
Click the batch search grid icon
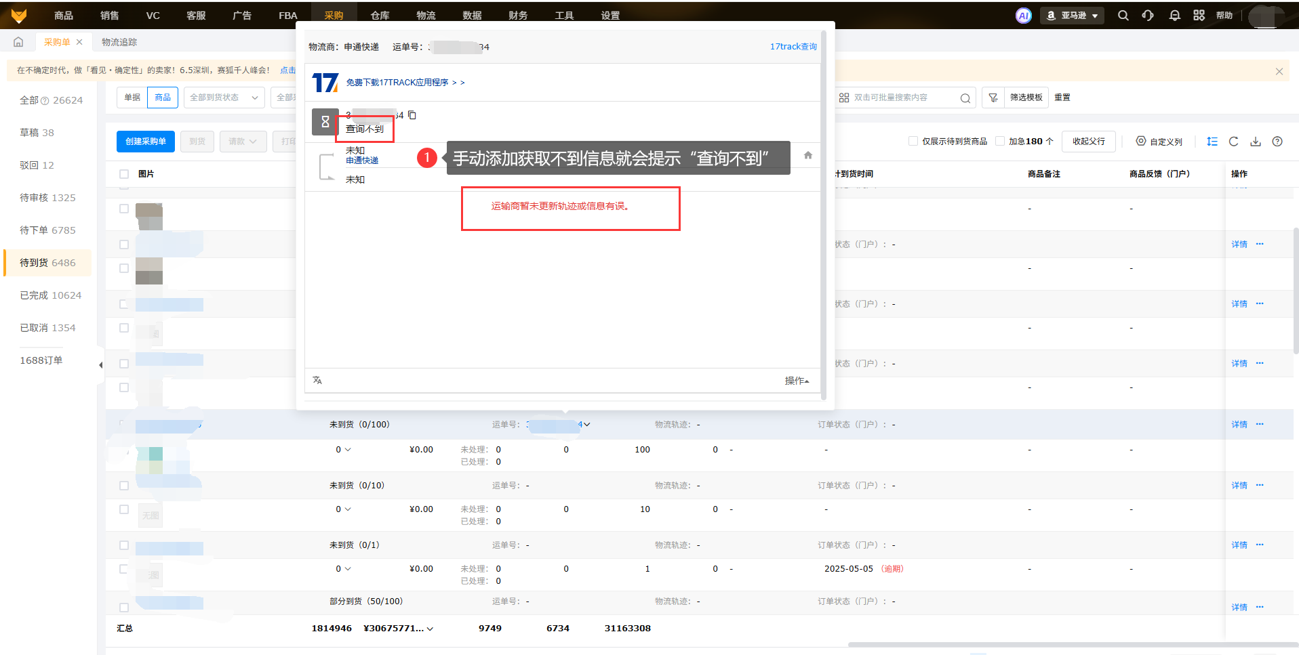pos(844,98)
